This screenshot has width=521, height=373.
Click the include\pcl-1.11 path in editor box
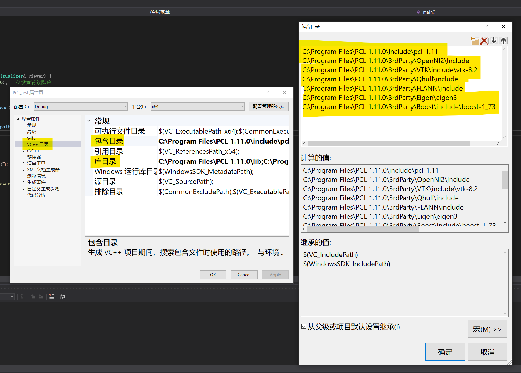370,52
